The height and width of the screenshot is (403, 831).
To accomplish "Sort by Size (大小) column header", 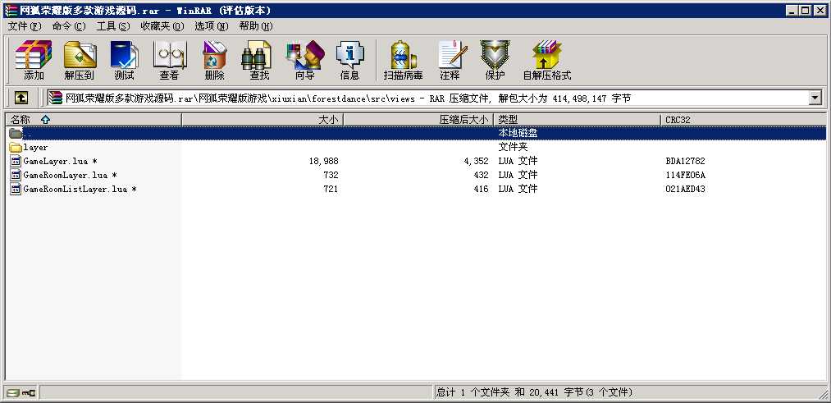I will click(263, 120).
